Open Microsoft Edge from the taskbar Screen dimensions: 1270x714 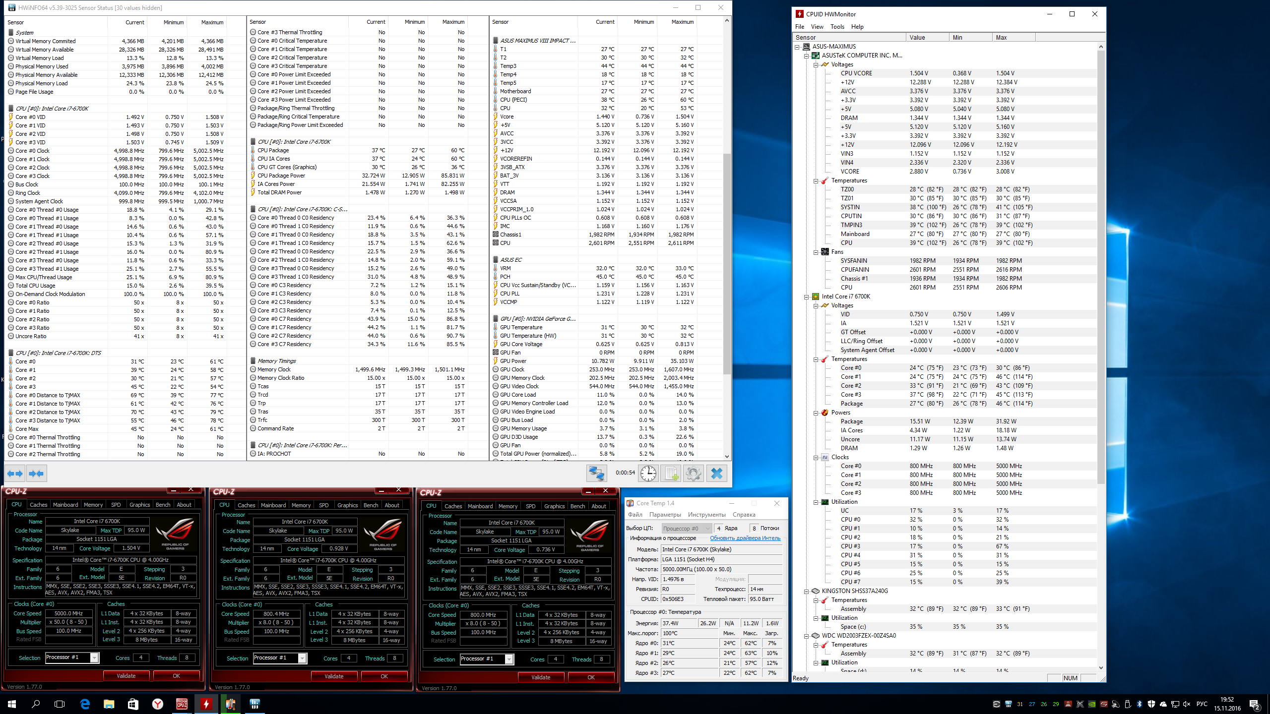point(85,704)
